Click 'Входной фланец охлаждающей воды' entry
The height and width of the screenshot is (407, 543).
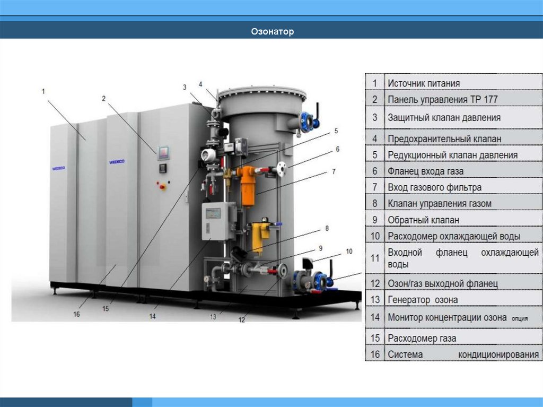coord(463,258)
